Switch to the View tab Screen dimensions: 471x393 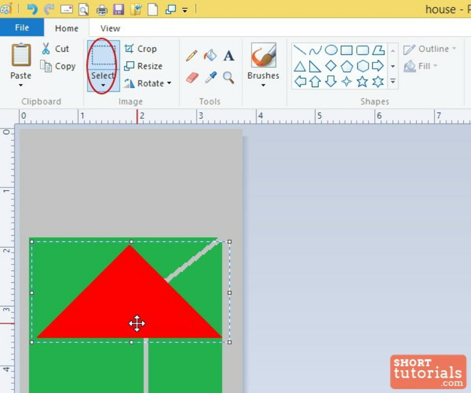tap(110, 28)
